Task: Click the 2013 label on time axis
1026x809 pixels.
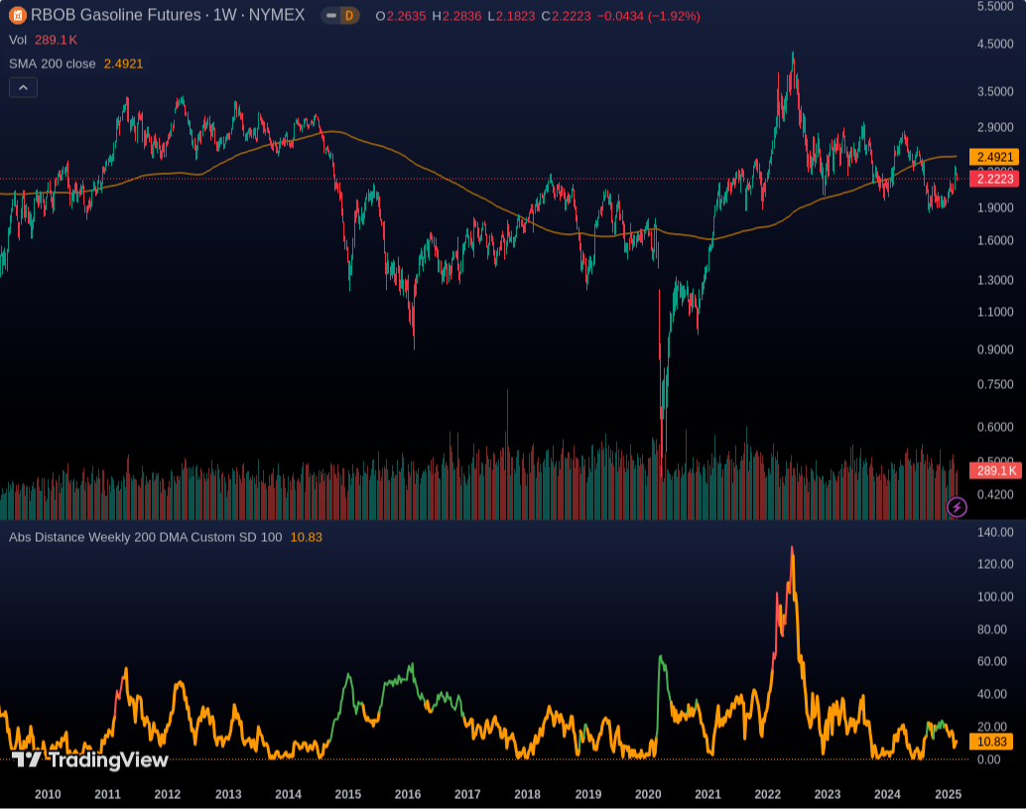Action: pyautogui.click(x=228, y=794)
